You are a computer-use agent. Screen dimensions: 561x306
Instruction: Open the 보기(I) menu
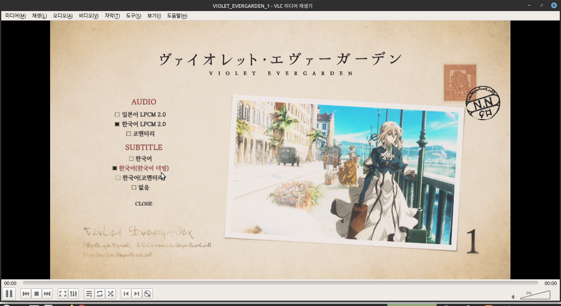click(x=154, y=16)
